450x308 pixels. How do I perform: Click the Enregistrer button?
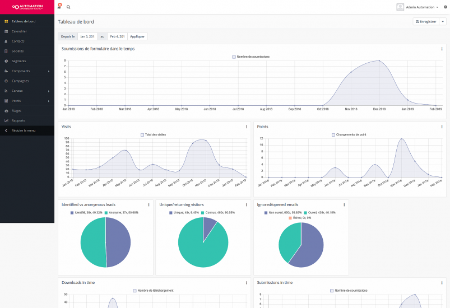click(x=426, y=21)
